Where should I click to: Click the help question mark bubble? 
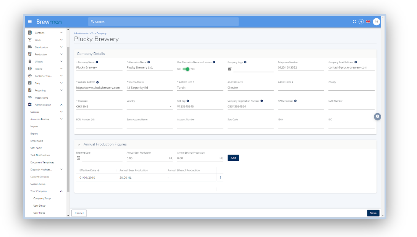(377, 117)
